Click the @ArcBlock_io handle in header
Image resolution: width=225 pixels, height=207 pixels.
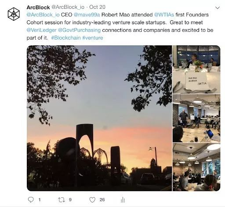(68, 7)
